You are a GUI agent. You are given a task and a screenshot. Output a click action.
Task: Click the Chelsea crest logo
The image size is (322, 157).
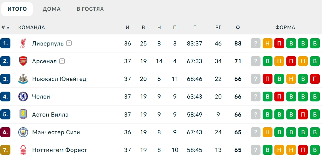coord(23,96)
